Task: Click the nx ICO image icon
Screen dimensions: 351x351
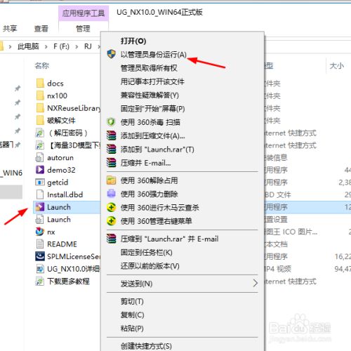Action: tap(40, 232)
